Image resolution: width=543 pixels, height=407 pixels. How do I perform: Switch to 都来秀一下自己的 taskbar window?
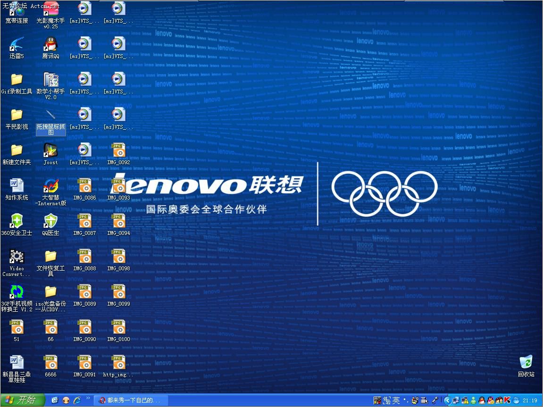131,400
